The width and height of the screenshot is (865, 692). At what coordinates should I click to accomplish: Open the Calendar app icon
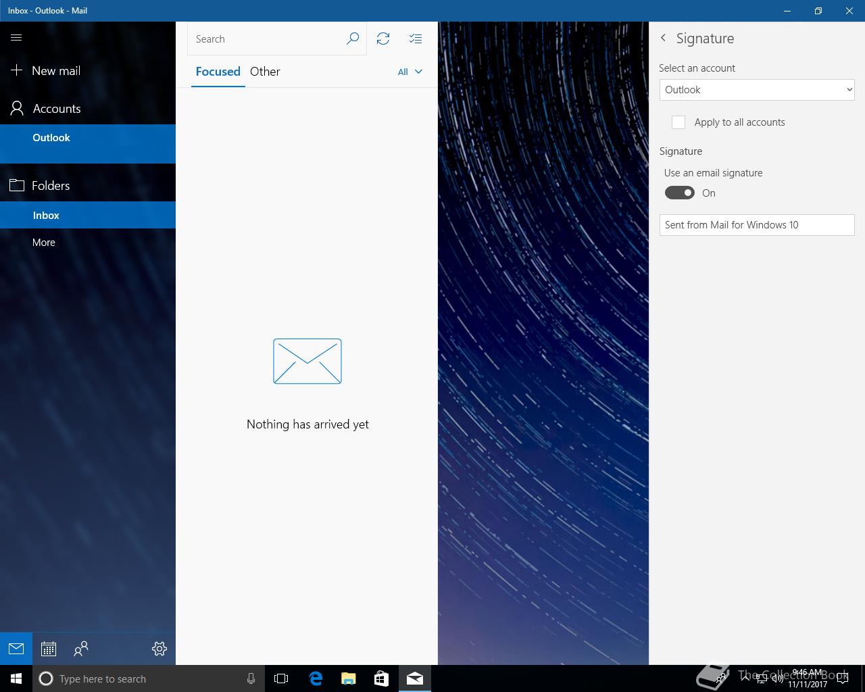pos(49,649)
